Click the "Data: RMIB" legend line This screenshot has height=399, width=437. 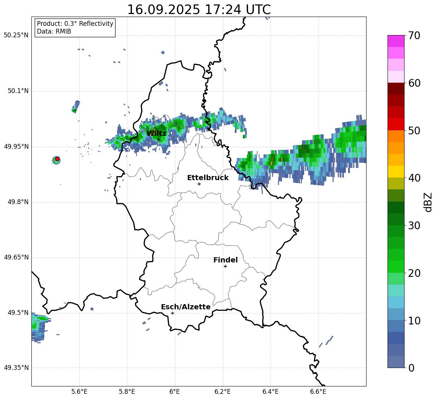click(x=54, y=31)
